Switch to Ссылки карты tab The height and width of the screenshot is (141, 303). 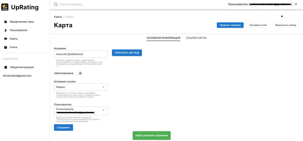196,38
